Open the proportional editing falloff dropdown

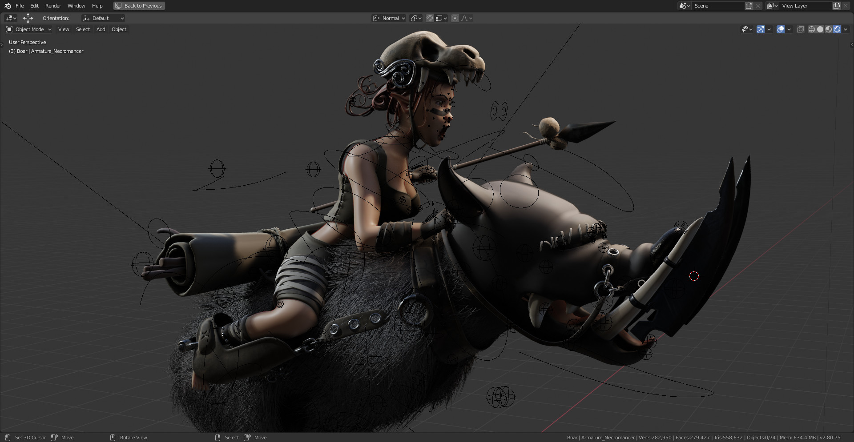pos(467,18)
